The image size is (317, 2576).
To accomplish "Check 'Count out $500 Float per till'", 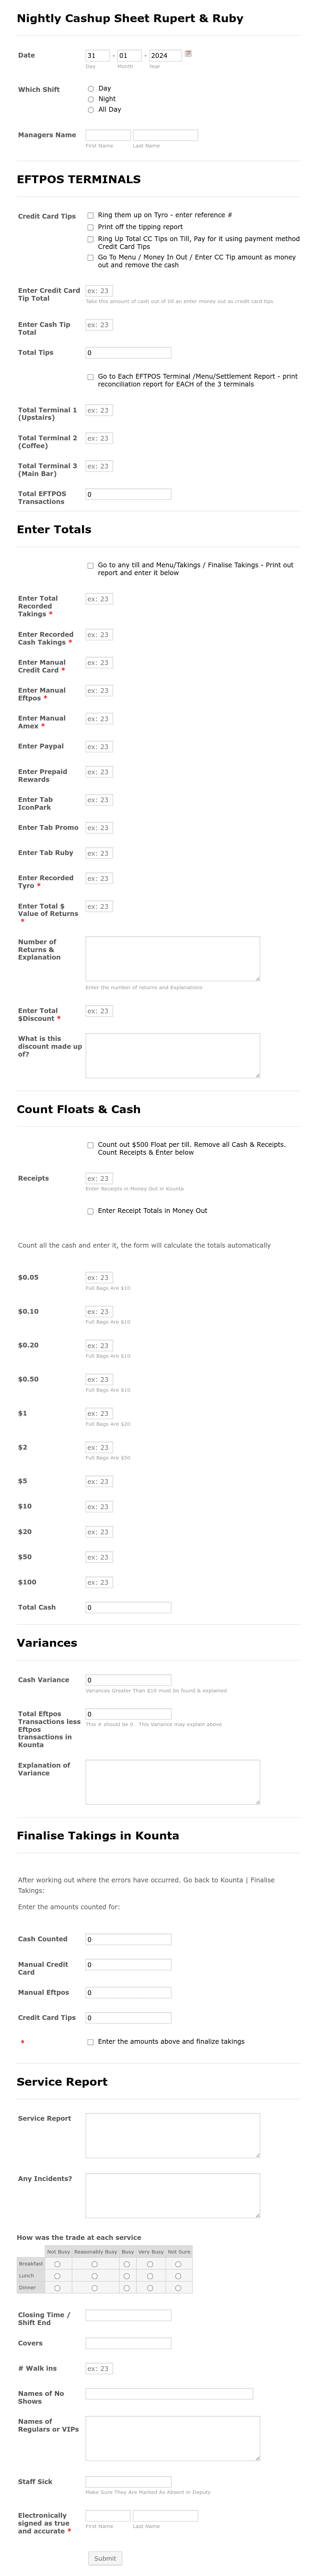I will 90,1145.
